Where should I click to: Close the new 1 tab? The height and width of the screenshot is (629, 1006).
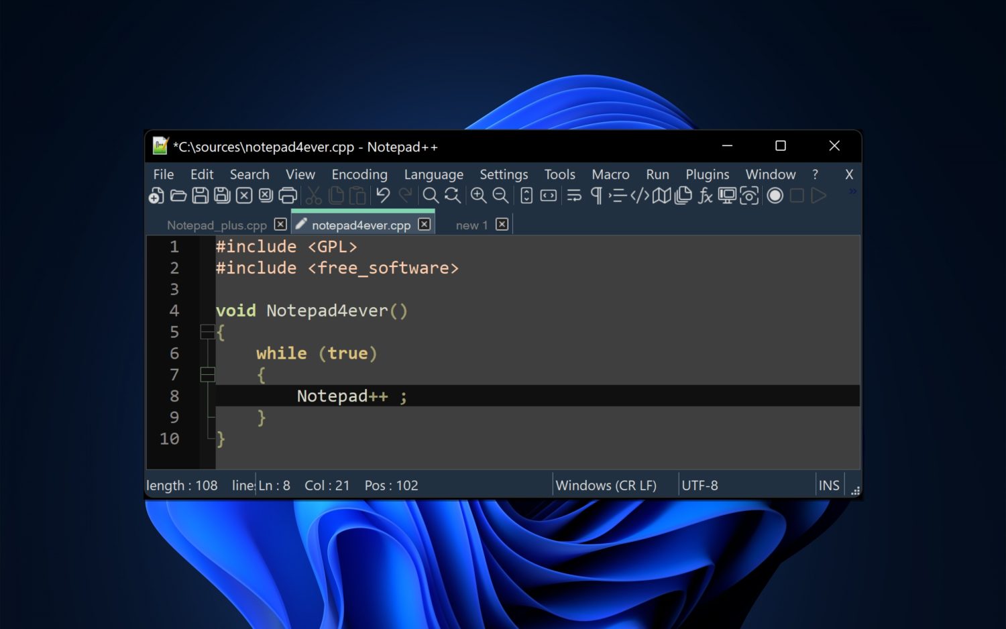(502, 224)
